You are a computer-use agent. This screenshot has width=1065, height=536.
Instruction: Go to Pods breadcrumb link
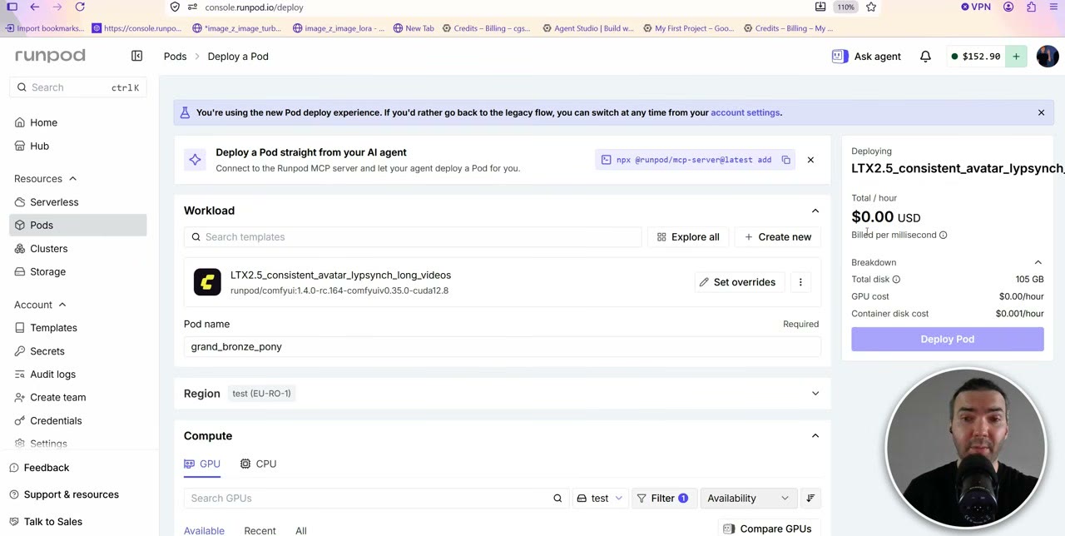[175, 57]
